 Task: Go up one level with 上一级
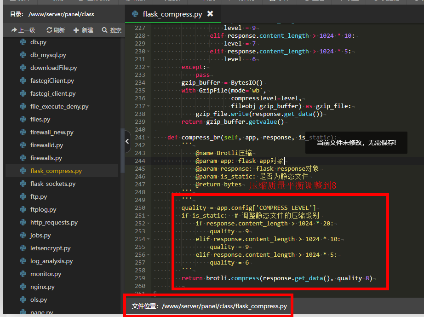23,30
